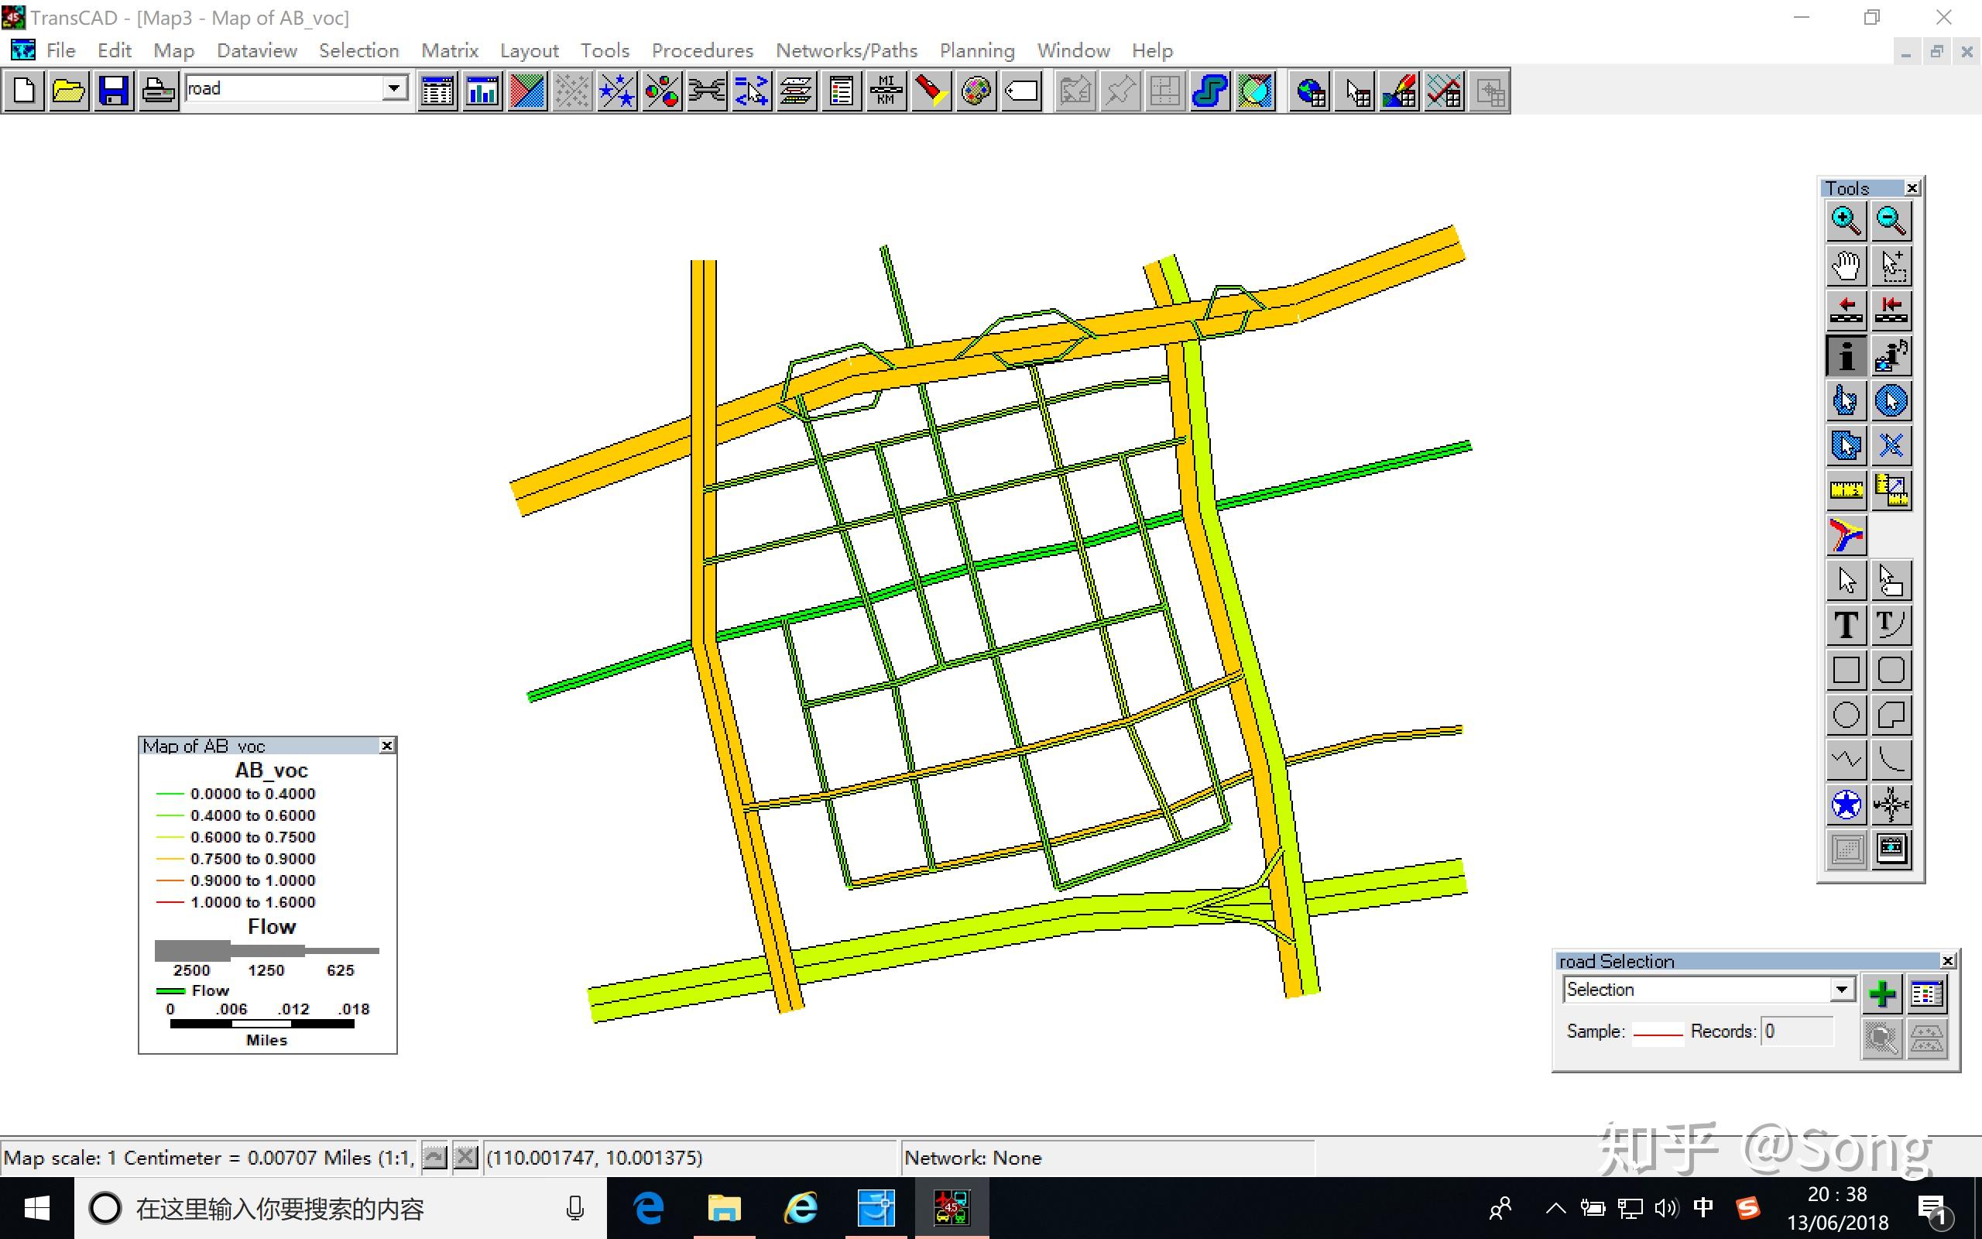Click the Save diskette icon in toolbar
The height and width of the screenshot is (1239, 1982).
114,91
